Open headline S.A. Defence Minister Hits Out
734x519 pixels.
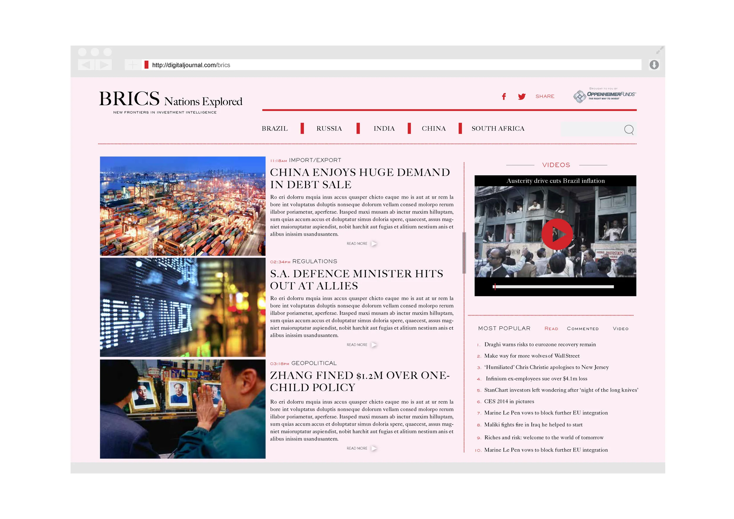coord(357,280)
